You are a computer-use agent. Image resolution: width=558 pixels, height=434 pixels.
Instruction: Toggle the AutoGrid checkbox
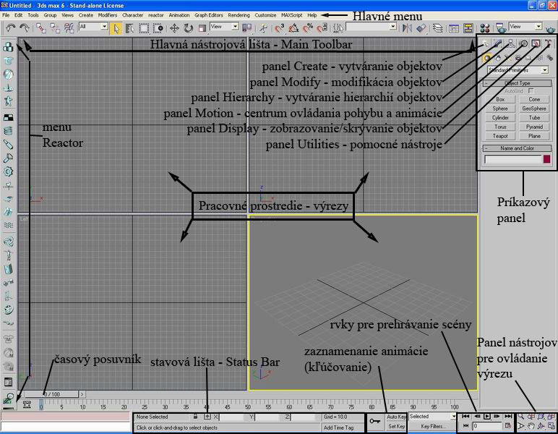[531, 91]
